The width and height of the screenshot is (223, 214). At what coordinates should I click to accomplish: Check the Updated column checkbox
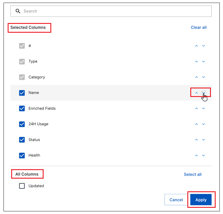pyautogui.click(x=22, y=186)
